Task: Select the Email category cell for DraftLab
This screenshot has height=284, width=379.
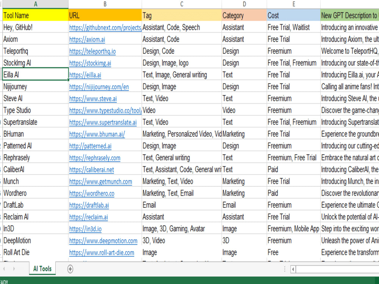Action: pyautogui.click(x=244, y=205)
